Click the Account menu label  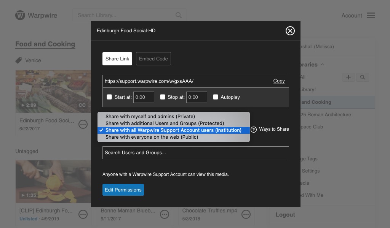point(352,15)
